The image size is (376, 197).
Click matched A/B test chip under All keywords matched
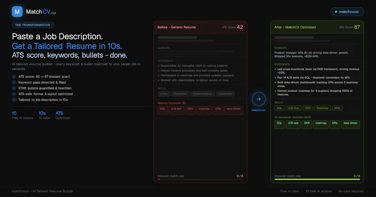click(x=293, y=124)
